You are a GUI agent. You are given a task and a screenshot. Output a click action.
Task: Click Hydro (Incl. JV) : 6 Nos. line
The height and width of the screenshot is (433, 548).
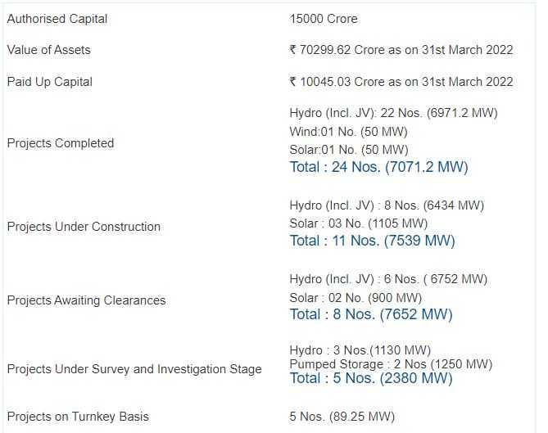pos(388,279)
